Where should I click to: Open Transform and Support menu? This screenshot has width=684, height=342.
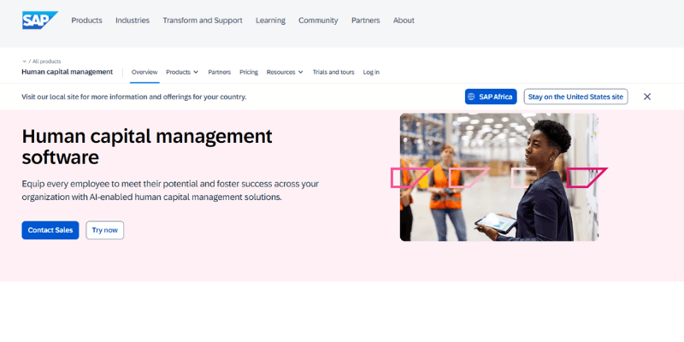[202, 21]
